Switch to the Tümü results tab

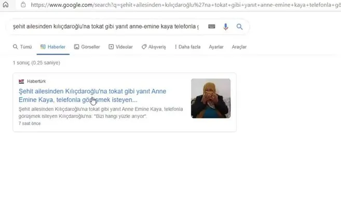tap(22, 47)
